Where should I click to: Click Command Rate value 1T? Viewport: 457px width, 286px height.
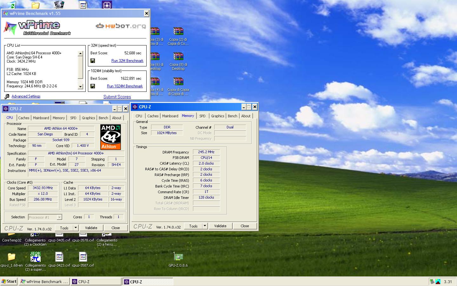[x=206, y=192]
